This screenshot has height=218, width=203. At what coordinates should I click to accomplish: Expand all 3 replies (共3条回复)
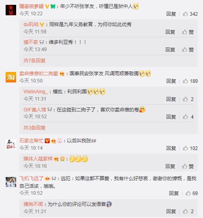pos(34,128)
